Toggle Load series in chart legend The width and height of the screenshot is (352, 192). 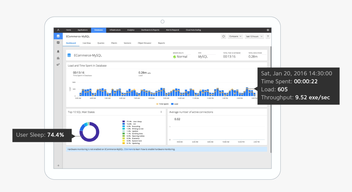coord(175,104)
